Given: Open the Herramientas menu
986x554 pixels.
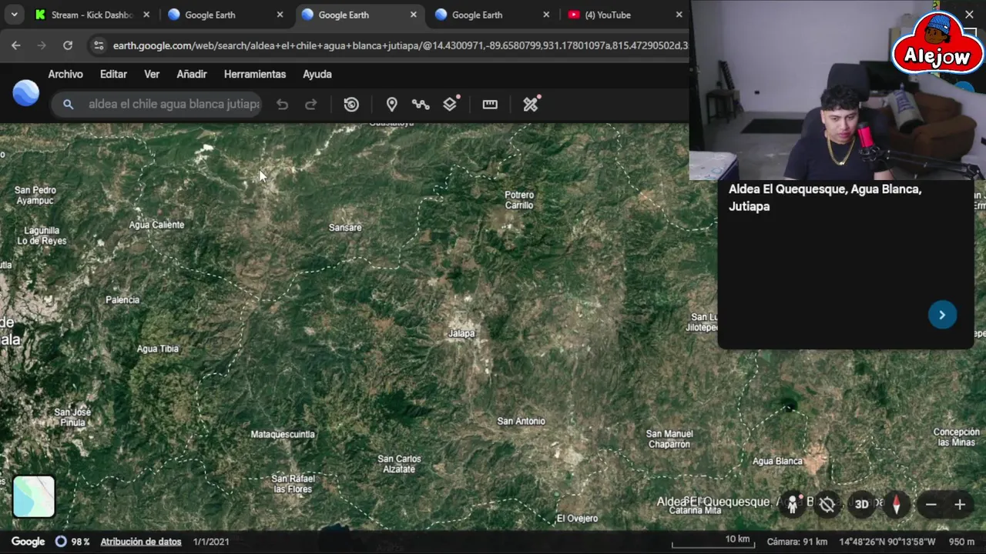Looking at the screenshot, I should (255, 74).
